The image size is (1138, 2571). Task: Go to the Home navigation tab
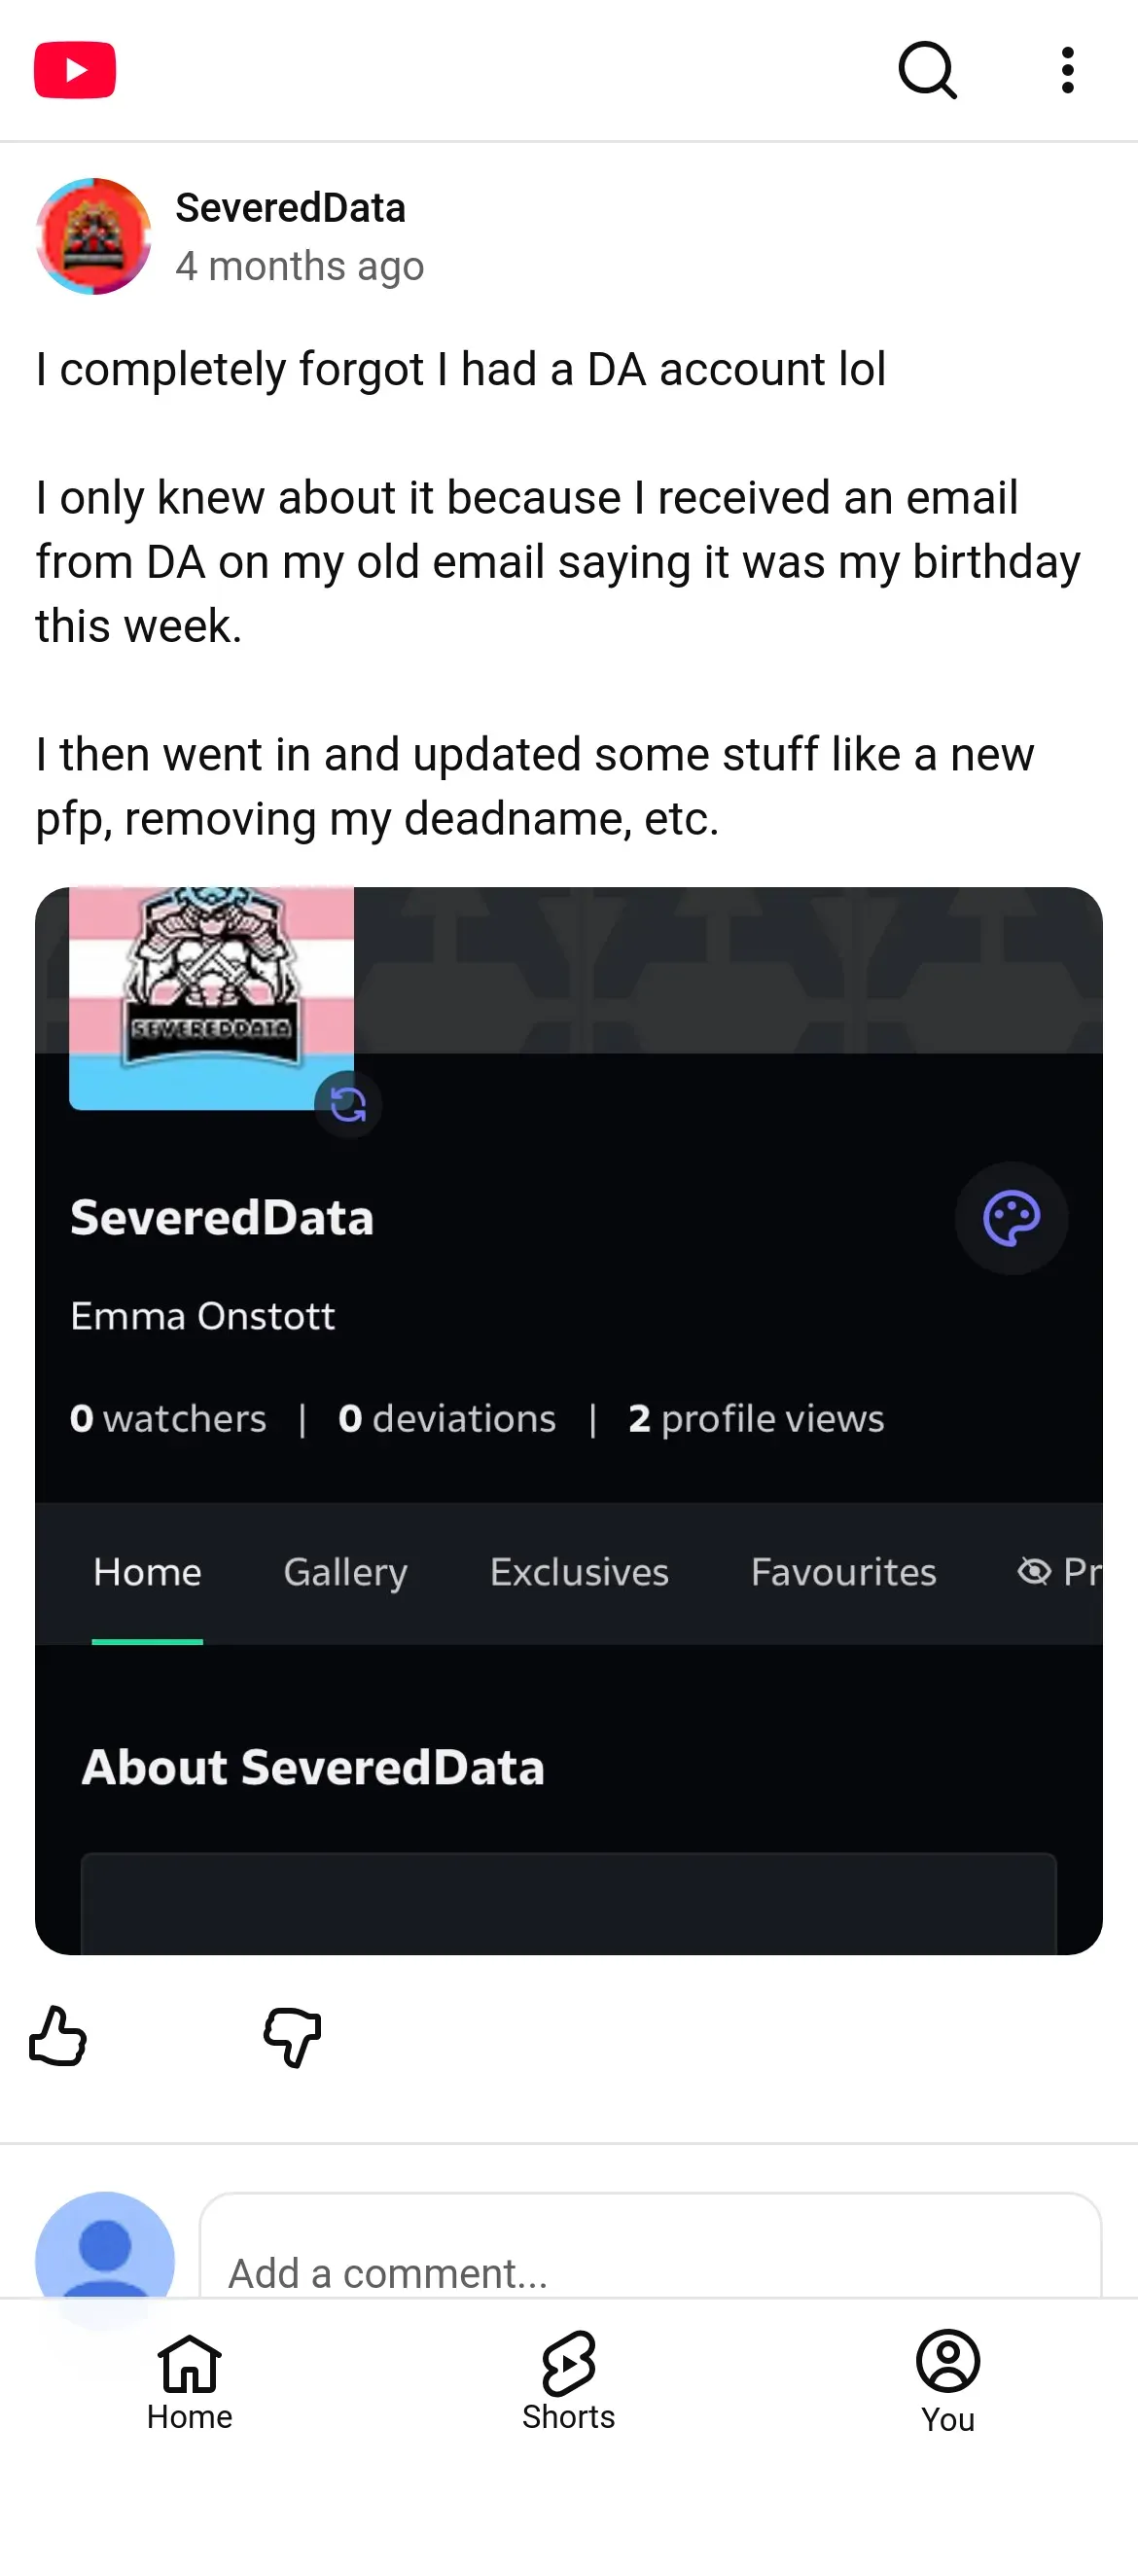[x=190, y=2381]
